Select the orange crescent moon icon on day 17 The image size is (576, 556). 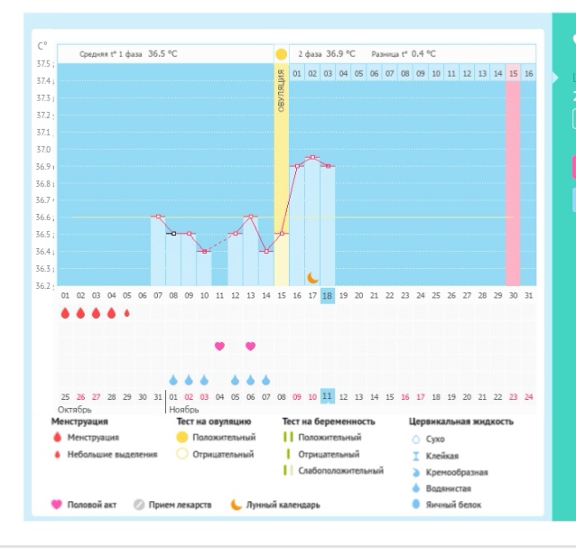click(312, 278)
